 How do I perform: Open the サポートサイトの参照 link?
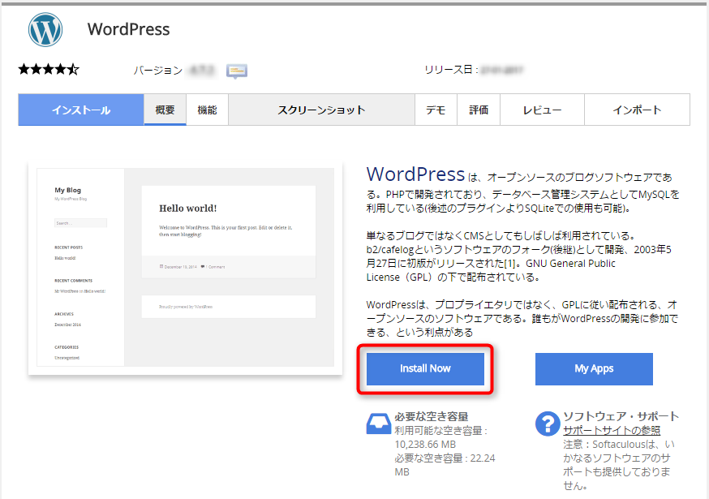(612, 430)
